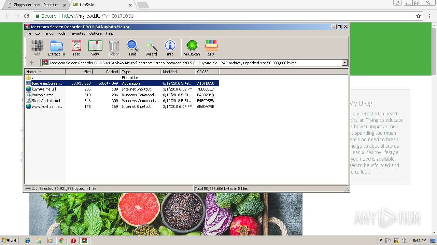437x245 pixels.
Task: Click the Chrome taskbar icon
Action: coord(61,241)
